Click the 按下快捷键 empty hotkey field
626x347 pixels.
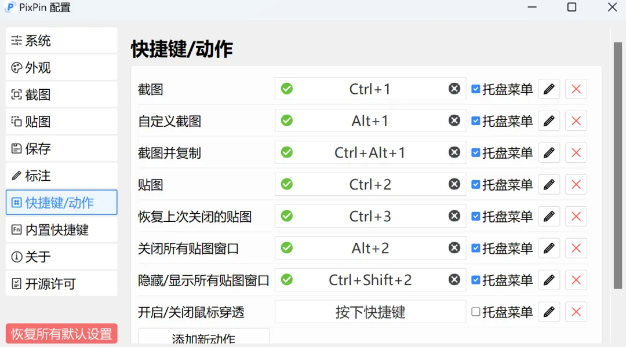pyautogui.click(x=370, y=312)
